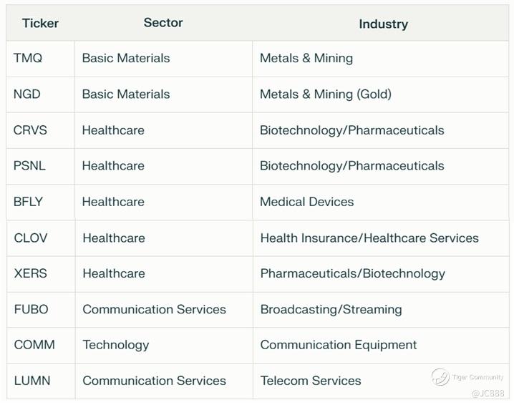Screen dimensions: 514x405
Task: Click the LUMN ticker cell
Action: (x=32, y=381)
